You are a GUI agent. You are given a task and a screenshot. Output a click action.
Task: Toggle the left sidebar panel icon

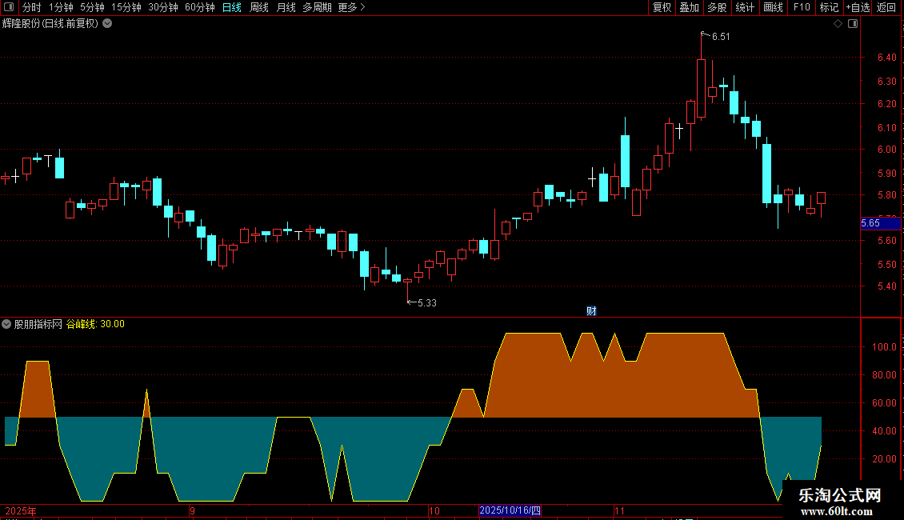[9, 7]
